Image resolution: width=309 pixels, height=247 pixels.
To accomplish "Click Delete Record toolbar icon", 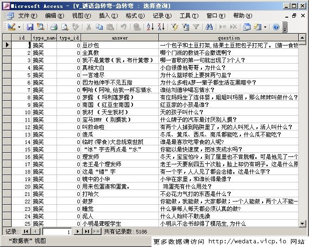I will click(x=233, y=27).
